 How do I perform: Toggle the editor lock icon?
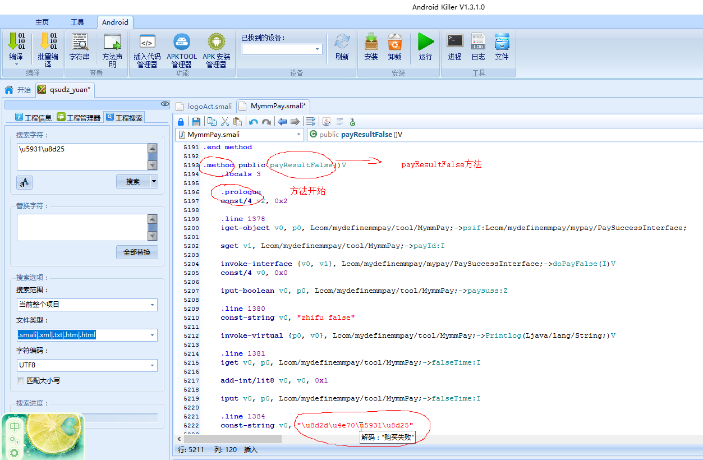pyautogui.click(x=181, y=122)
